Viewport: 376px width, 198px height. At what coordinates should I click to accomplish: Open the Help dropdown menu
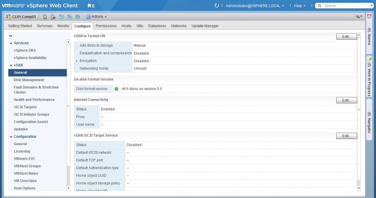click(300, 6)
